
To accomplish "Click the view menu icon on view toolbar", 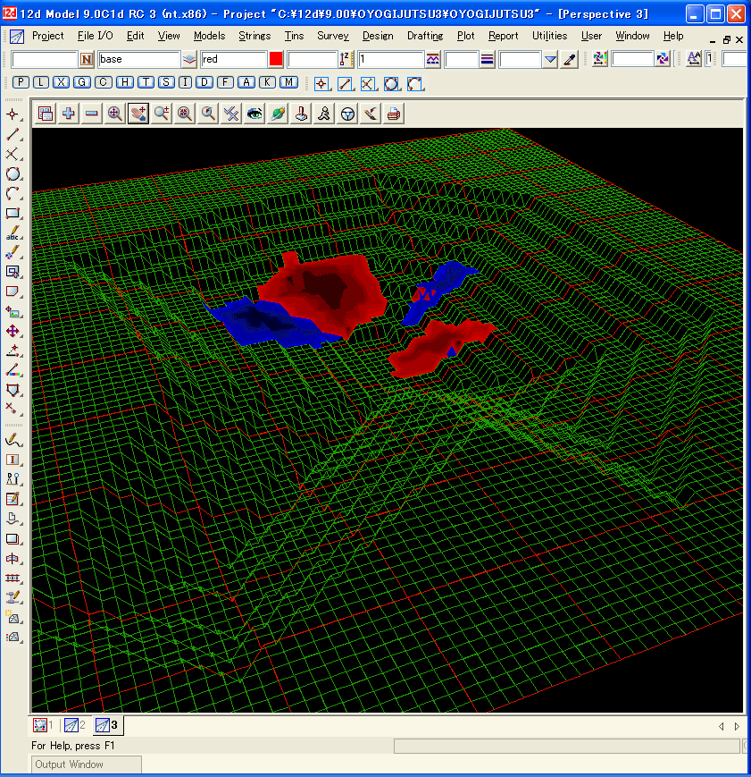I will [x=46, y=114].
